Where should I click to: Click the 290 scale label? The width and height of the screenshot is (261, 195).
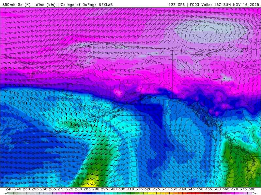click(x=96, y=189)
